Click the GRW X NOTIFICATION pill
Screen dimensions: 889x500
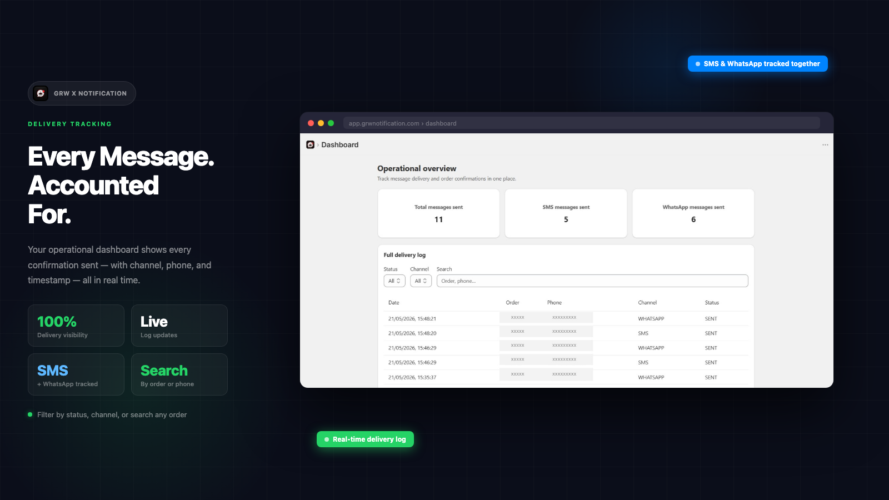coord(82,93)
